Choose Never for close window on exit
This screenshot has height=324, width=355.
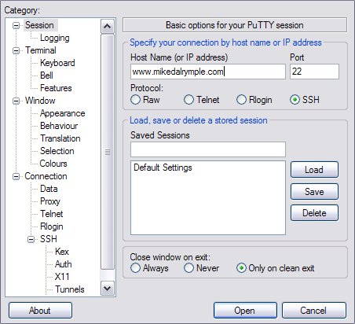tap(188, 268)
